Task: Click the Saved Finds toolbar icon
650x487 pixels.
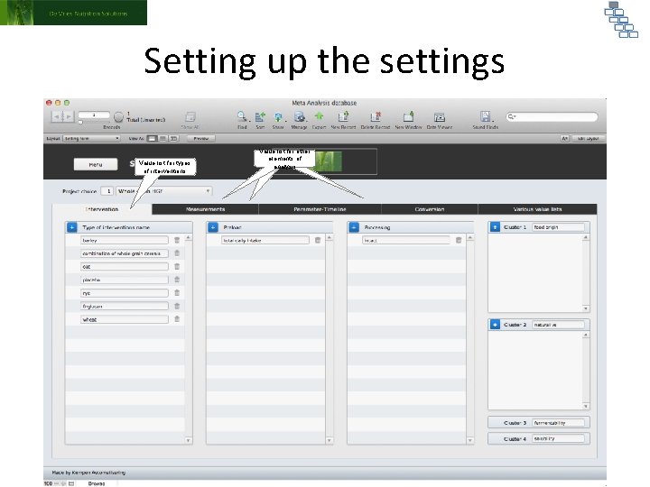Action: click(x=485, y=116)
